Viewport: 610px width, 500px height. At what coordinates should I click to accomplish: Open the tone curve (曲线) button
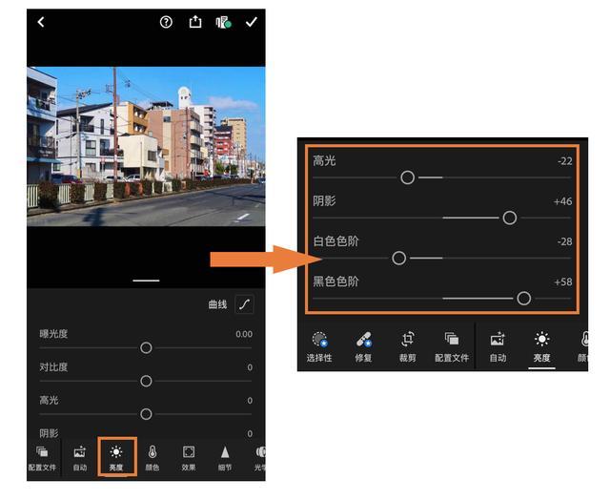[x=244, y=304]
